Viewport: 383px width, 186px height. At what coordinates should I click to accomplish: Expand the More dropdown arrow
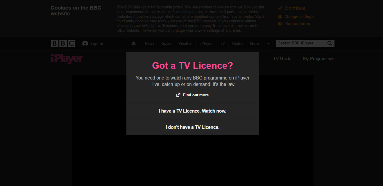268,44
